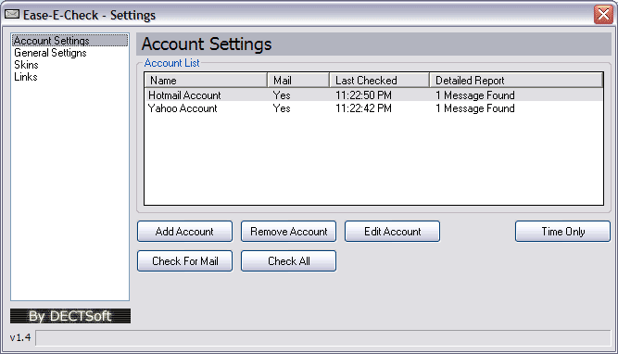The width and height of the screenshot is (618, 354).
Task: Close the Ease-E-Check Settings window
Action: point(603,15)
